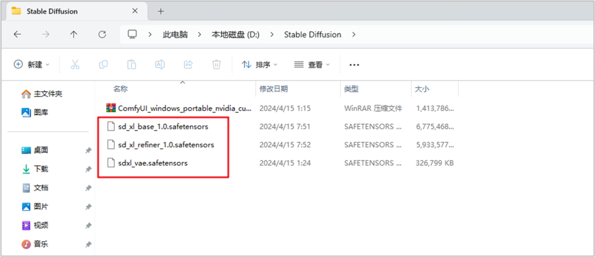This screenshot has height=257, width=595.
Task: Open a new tab with plus button
Action: tap(160, 12)
